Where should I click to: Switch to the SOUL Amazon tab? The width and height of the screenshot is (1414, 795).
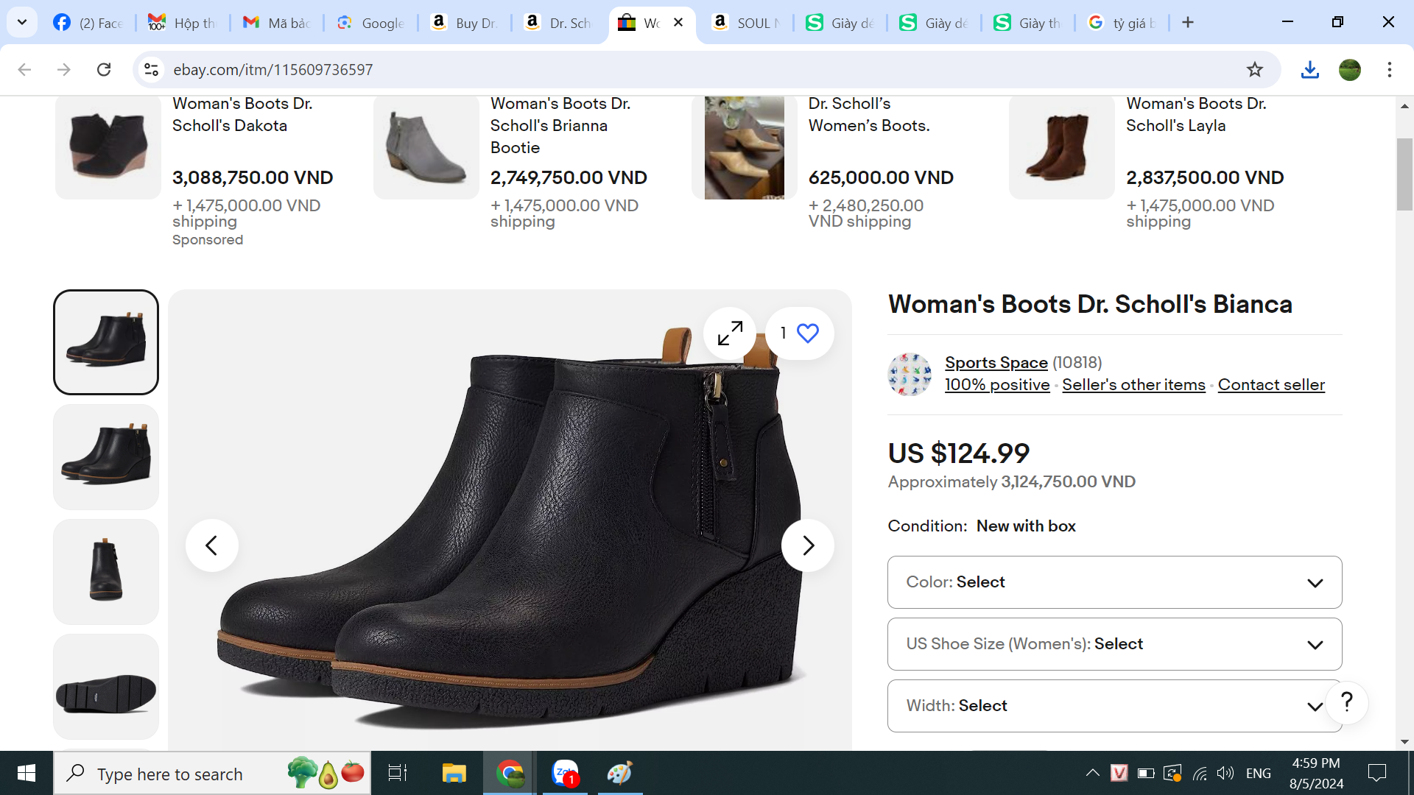coord(745,23)
